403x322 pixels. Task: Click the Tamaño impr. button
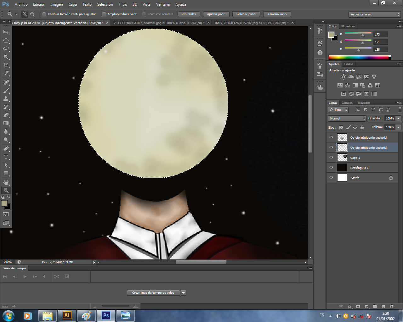click(x=277, y=14)
